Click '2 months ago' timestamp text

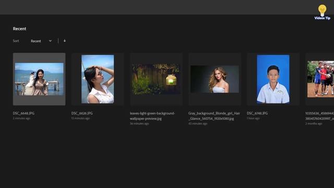coord(314,124)
